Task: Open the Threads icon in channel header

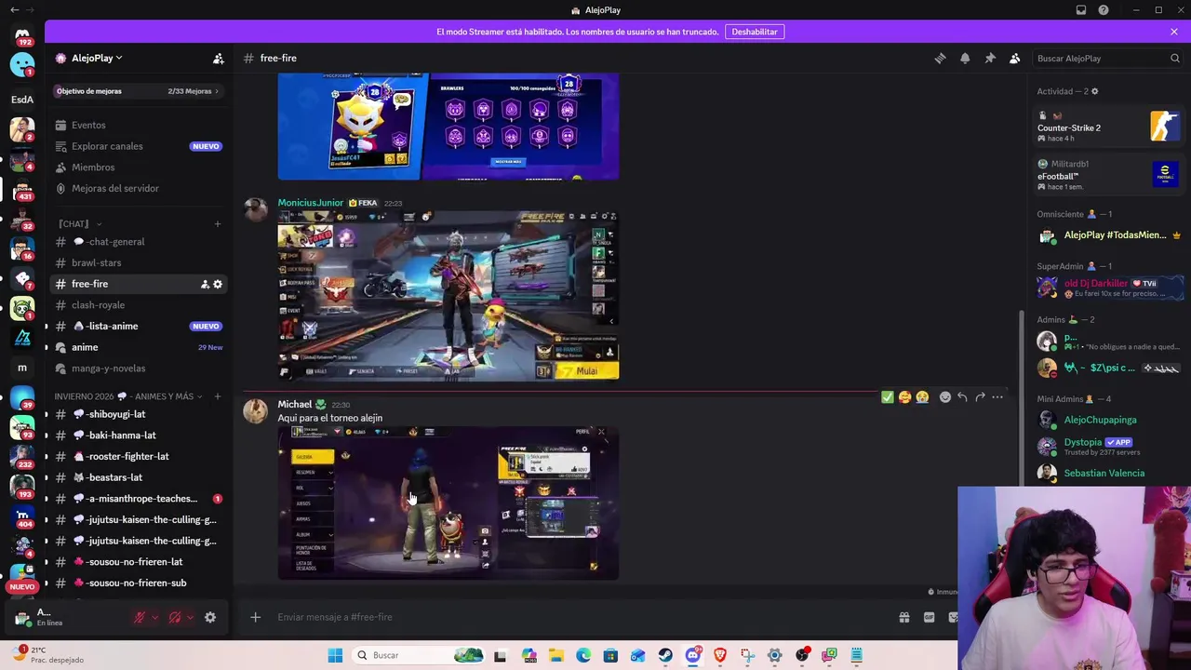Action: pos(940,58)
